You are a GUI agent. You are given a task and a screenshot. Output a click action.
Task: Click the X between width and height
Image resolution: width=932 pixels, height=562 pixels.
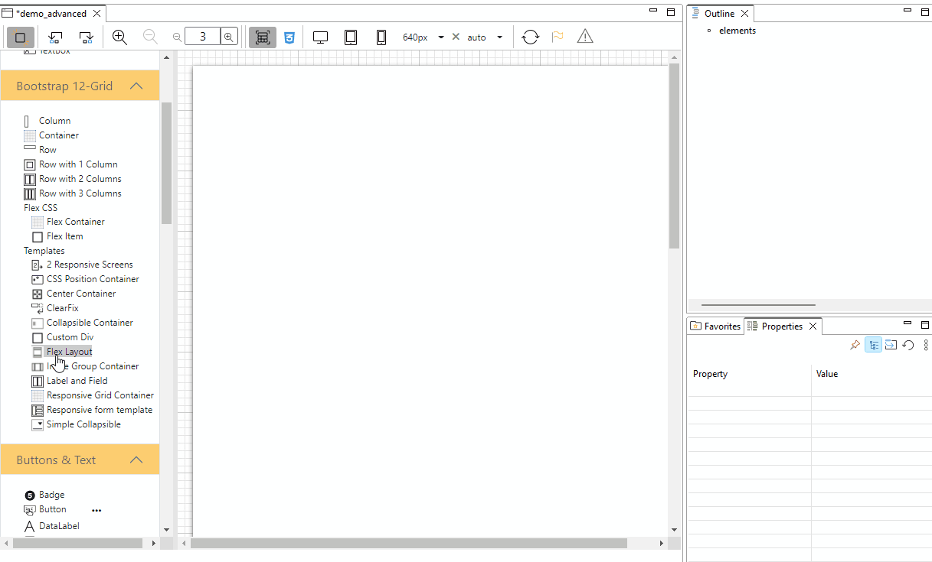[x=456, y=37]
